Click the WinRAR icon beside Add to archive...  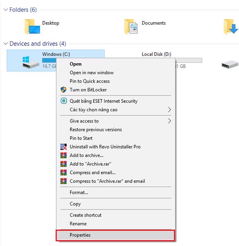click(x=63, y=155)
